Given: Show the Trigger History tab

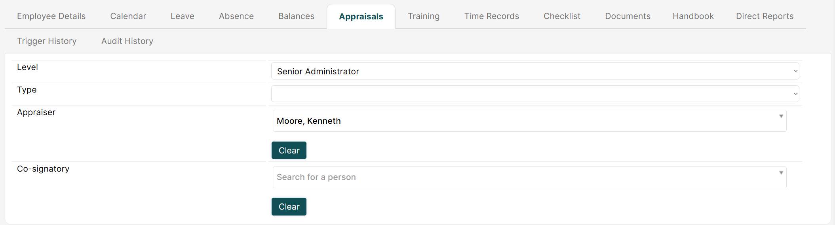Looking at the screenshot, I should pyautogui.click(x=47, y=41).
